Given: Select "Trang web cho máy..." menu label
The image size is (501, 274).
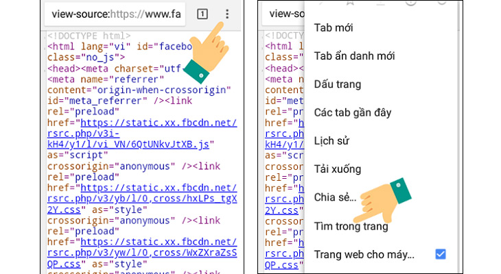Looking at the screenshot, I should pyautogui.click(x=364, y=255).
